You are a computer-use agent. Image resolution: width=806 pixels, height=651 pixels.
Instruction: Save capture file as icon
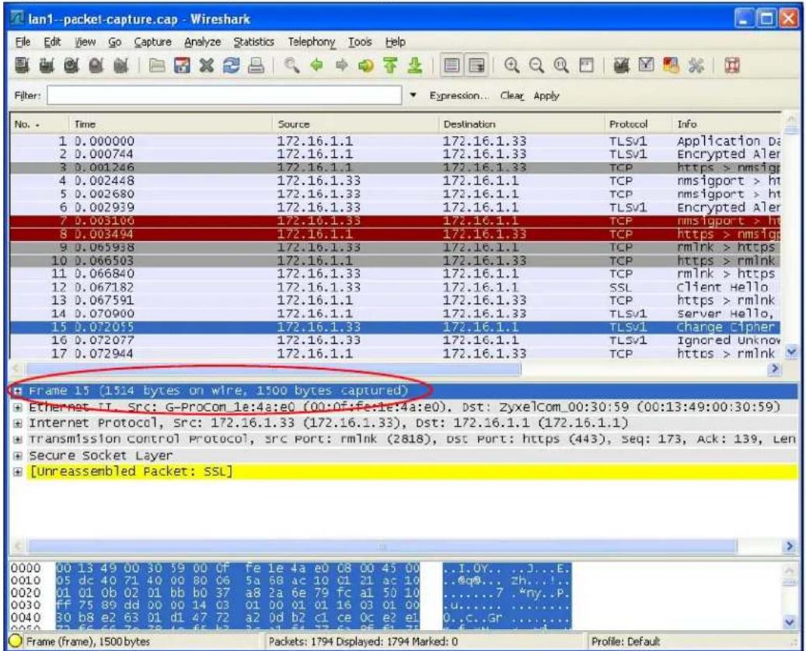(182, 65)
